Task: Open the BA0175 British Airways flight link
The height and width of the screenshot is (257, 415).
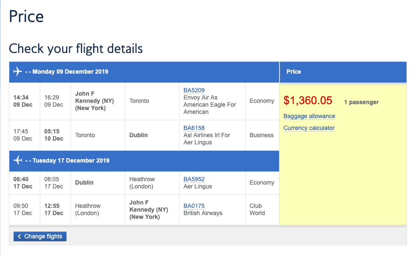Action: pyautogui.click(x=194, y=206)
